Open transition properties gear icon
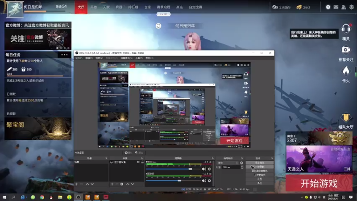The width and height of the screenshot is (357, 201). (x=241, y=163)
